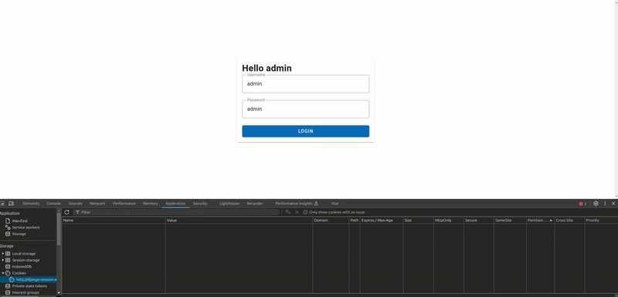Select Service workers in the sidebar
The width and height of the screenshot is (618, 297).
click(25, 228)
